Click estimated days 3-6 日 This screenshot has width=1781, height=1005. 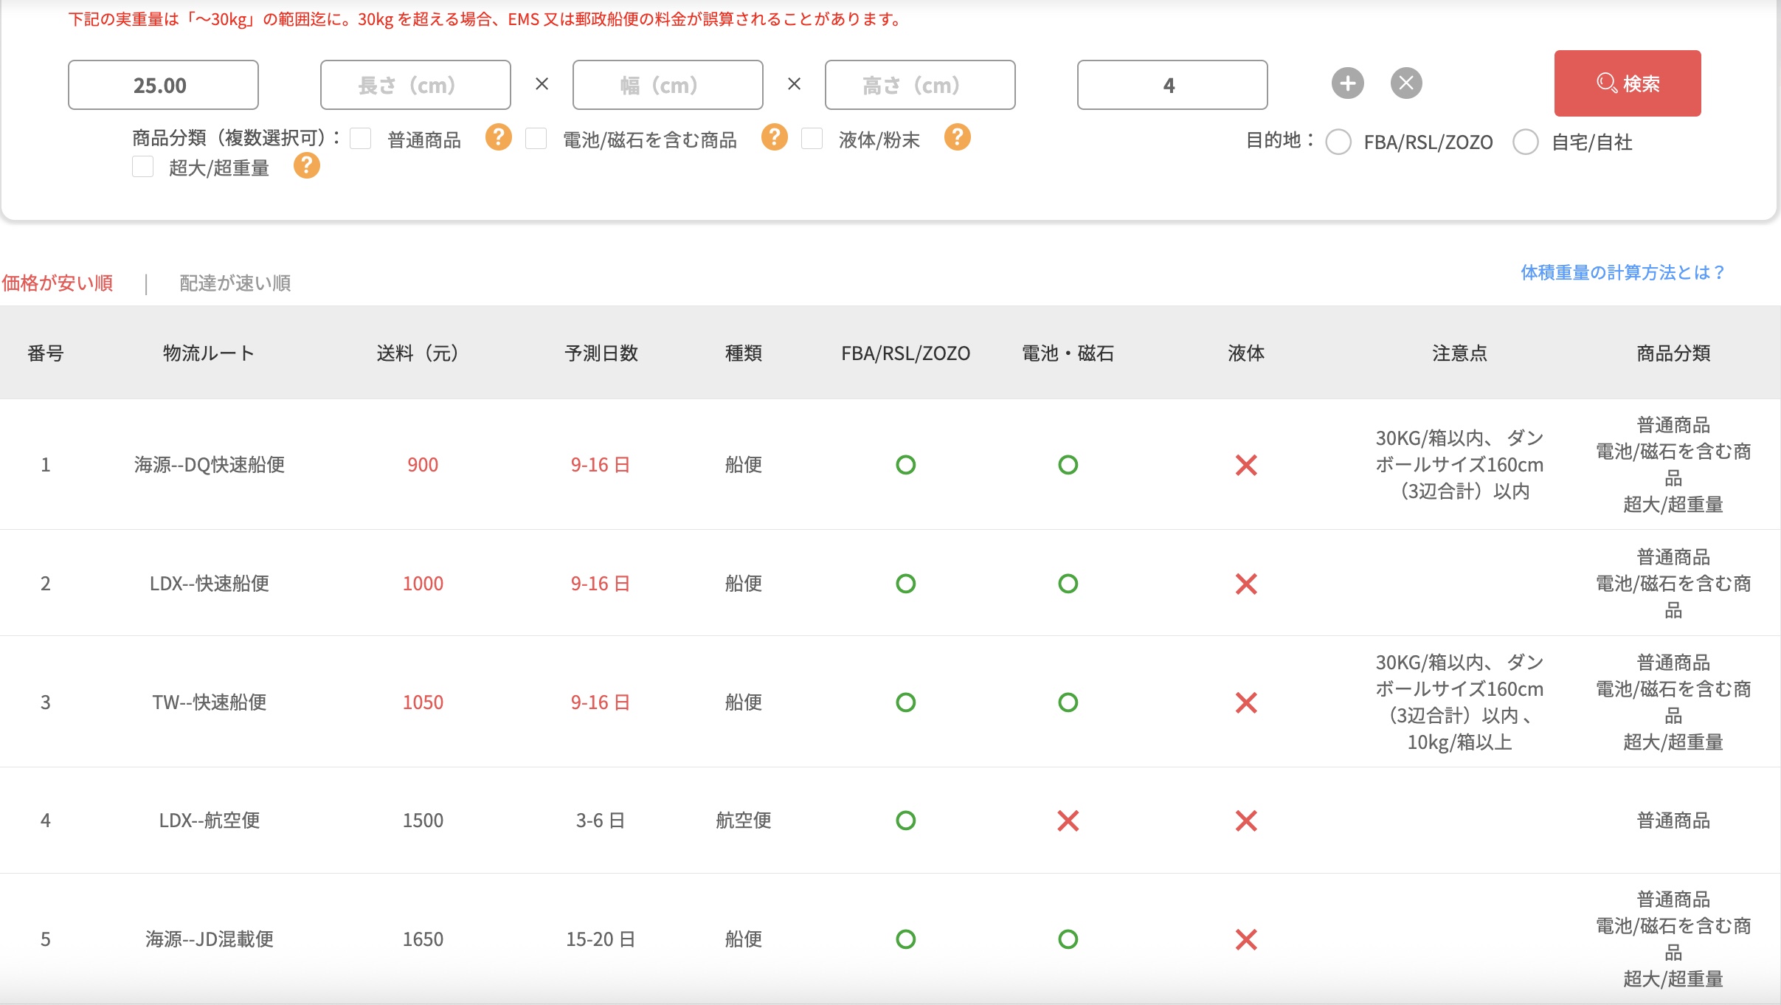click(x=601, y=821)
